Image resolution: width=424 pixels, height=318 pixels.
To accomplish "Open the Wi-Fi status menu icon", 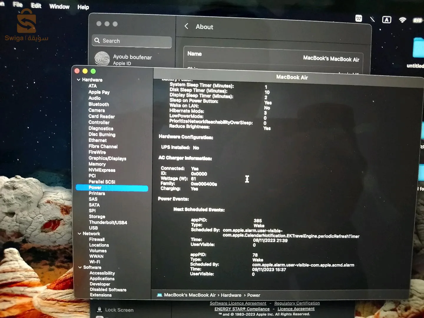I will (x=402, y=20).
